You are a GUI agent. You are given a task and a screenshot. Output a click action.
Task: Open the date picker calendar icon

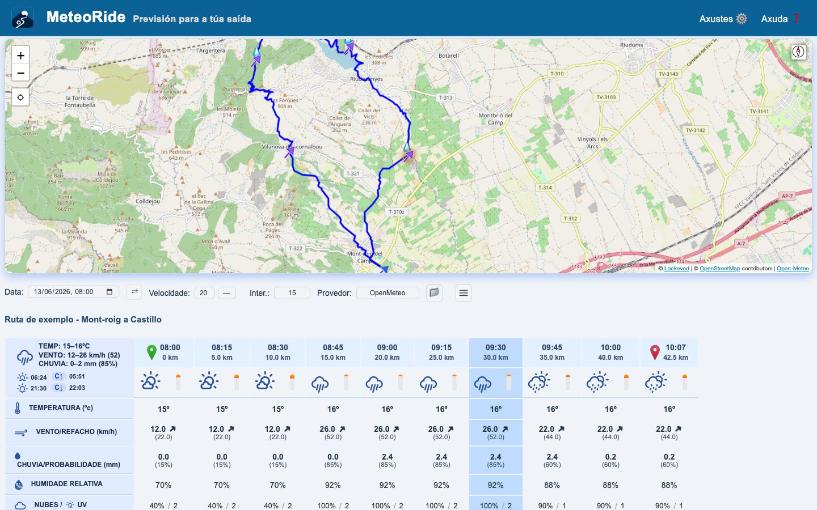tap(110, 292)
